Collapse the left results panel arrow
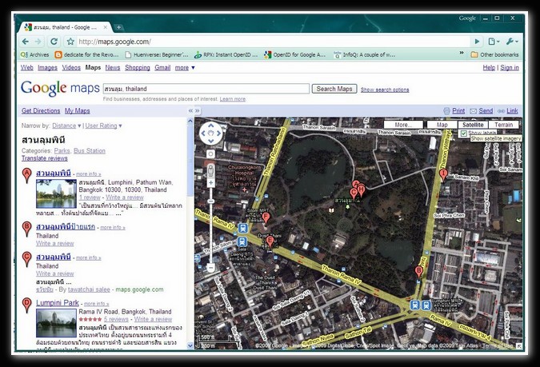The width and height of the screenshot is (540, 367). pyautogui.click(x=190, y=111)
